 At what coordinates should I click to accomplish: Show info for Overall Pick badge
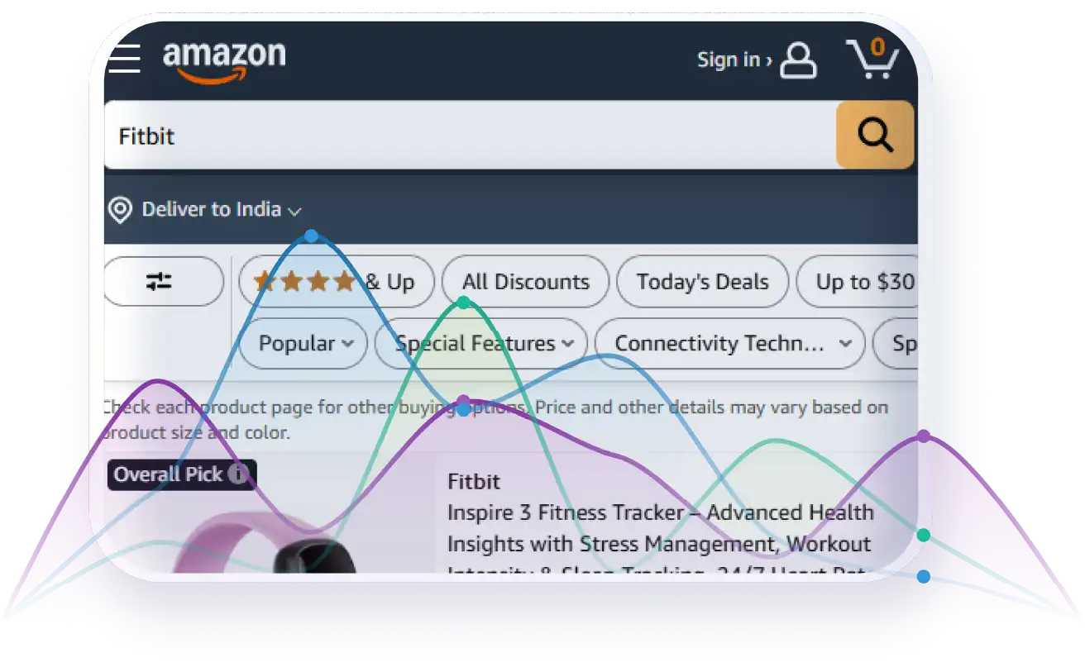[x=238, y=474]
